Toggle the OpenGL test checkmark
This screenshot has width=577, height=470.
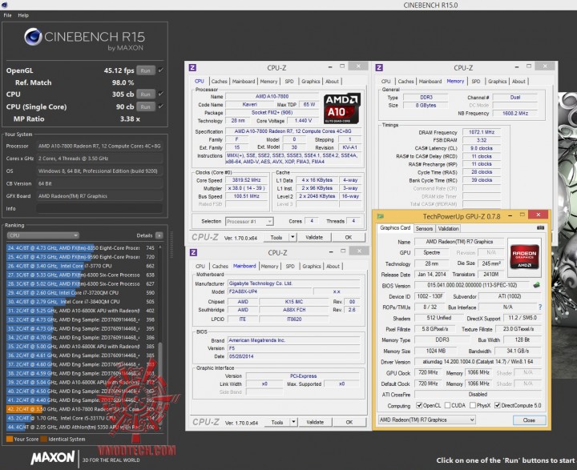[x=160, y=70]
